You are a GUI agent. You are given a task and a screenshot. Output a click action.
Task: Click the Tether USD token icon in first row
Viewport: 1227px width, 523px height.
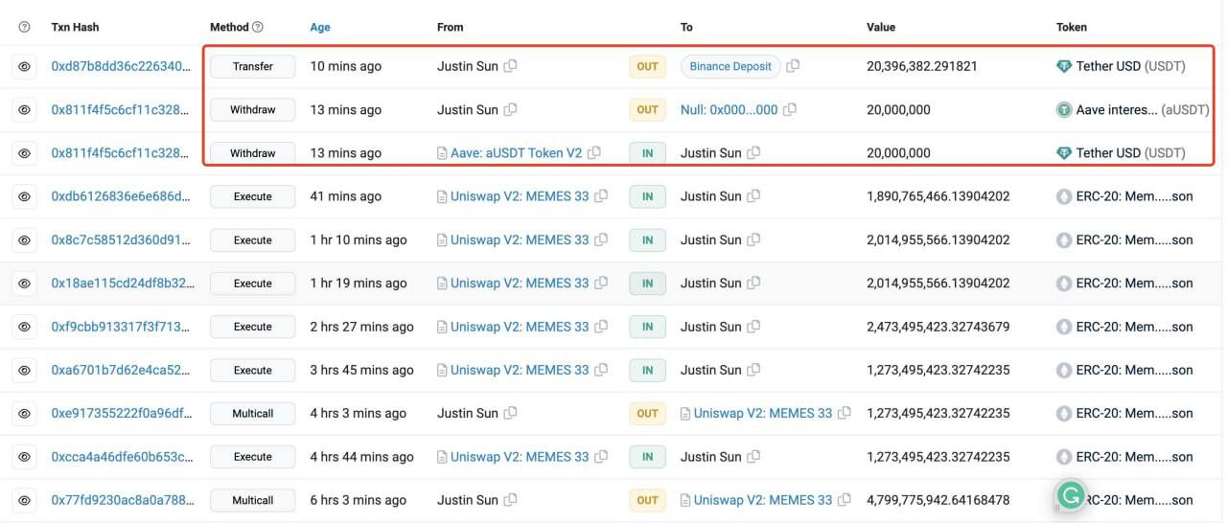click(1063, 66)
